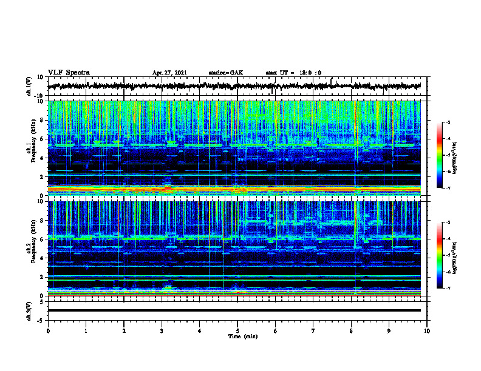Click inside the ch.1 spectrogram panel

point(234,148)
